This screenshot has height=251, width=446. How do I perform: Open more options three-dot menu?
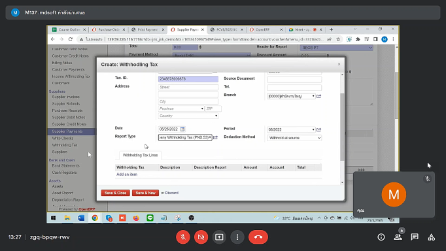point(237,237)
